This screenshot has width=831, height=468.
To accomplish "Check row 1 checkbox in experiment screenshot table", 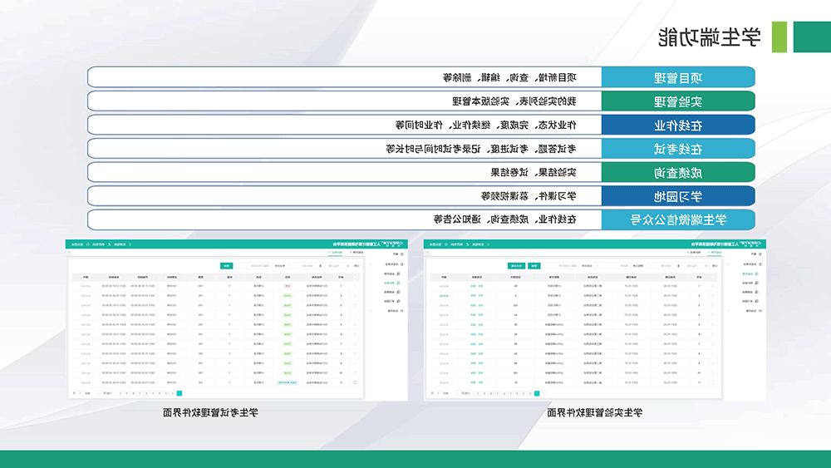I will pyautogui.click(x=713, y=286).
